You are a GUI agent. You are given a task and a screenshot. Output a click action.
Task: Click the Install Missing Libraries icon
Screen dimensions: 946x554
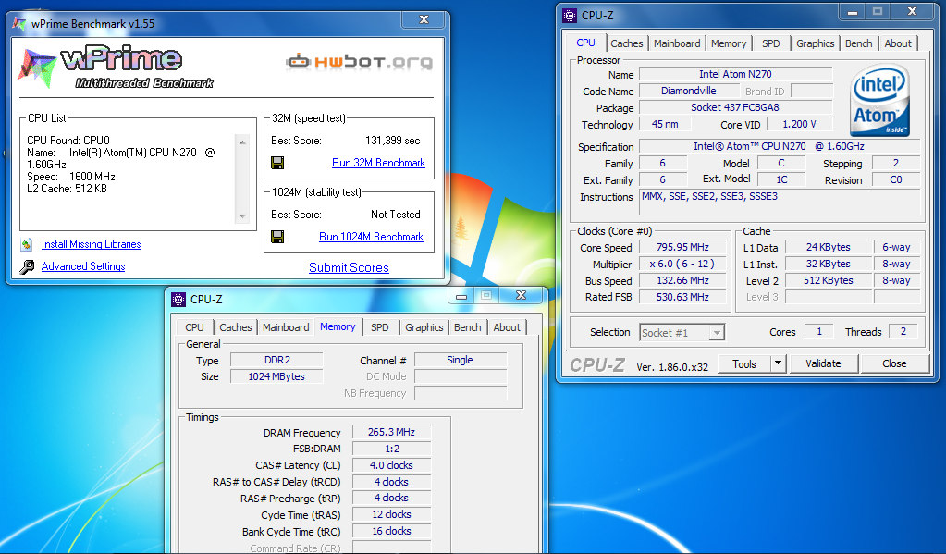[27, 244]
